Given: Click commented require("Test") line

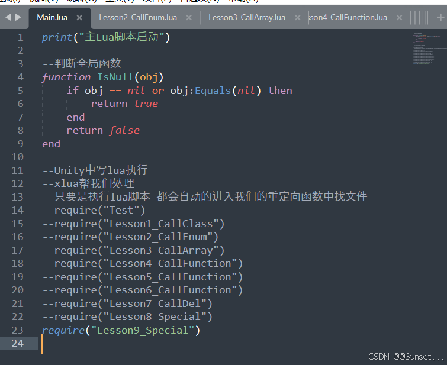Looking at the screenshot, I should [94, 210].
